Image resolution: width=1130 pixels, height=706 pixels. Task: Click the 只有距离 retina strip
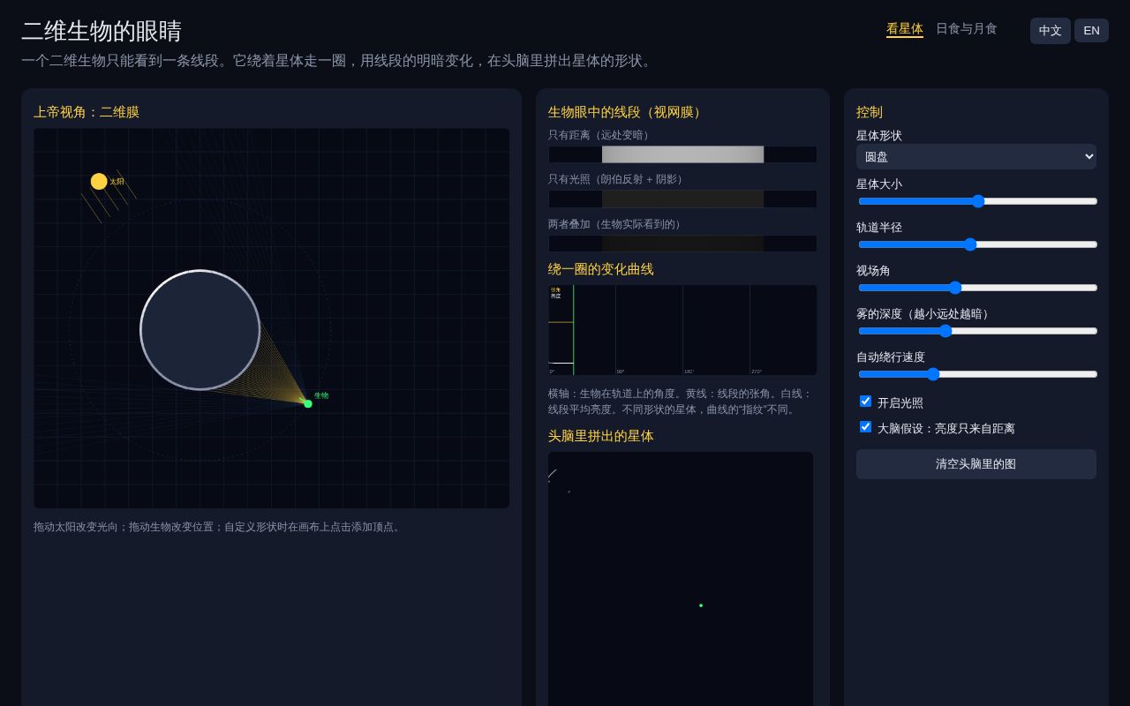click(682, 154)
